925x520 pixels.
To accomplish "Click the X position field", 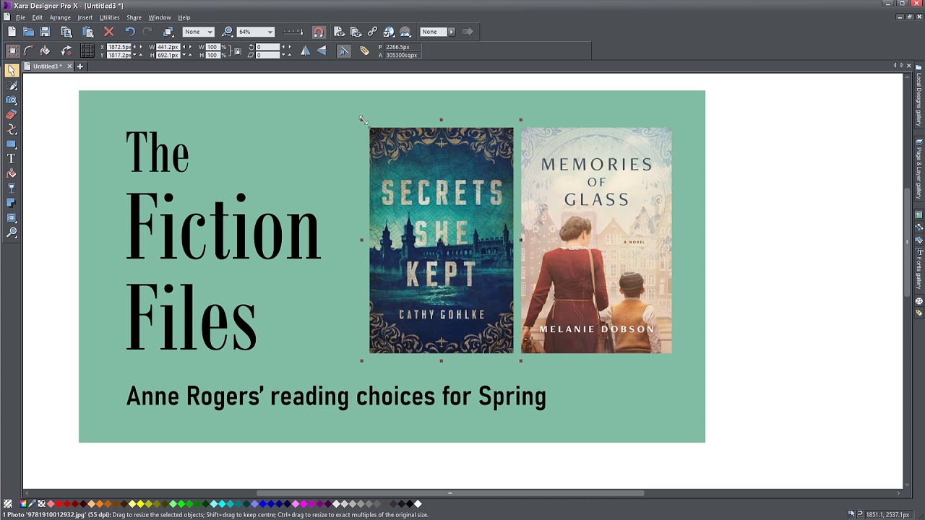I will (119, 47).
